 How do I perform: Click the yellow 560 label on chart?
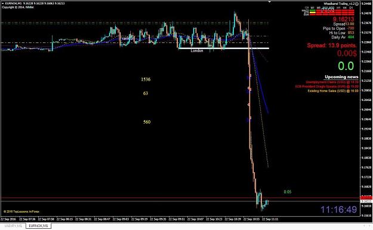coord(147,122)
